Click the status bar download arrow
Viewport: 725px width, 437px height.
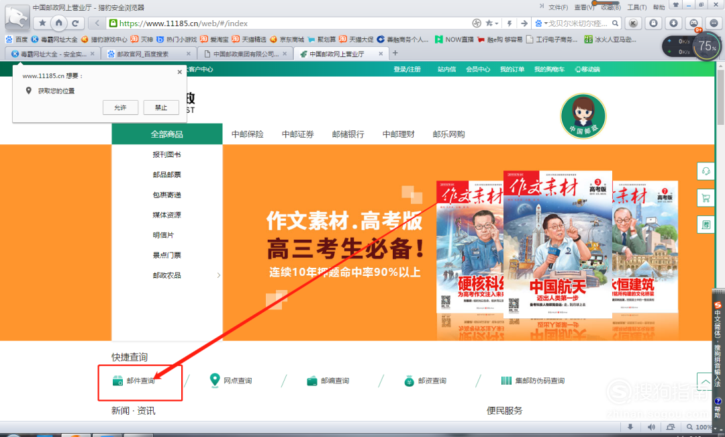630,427
